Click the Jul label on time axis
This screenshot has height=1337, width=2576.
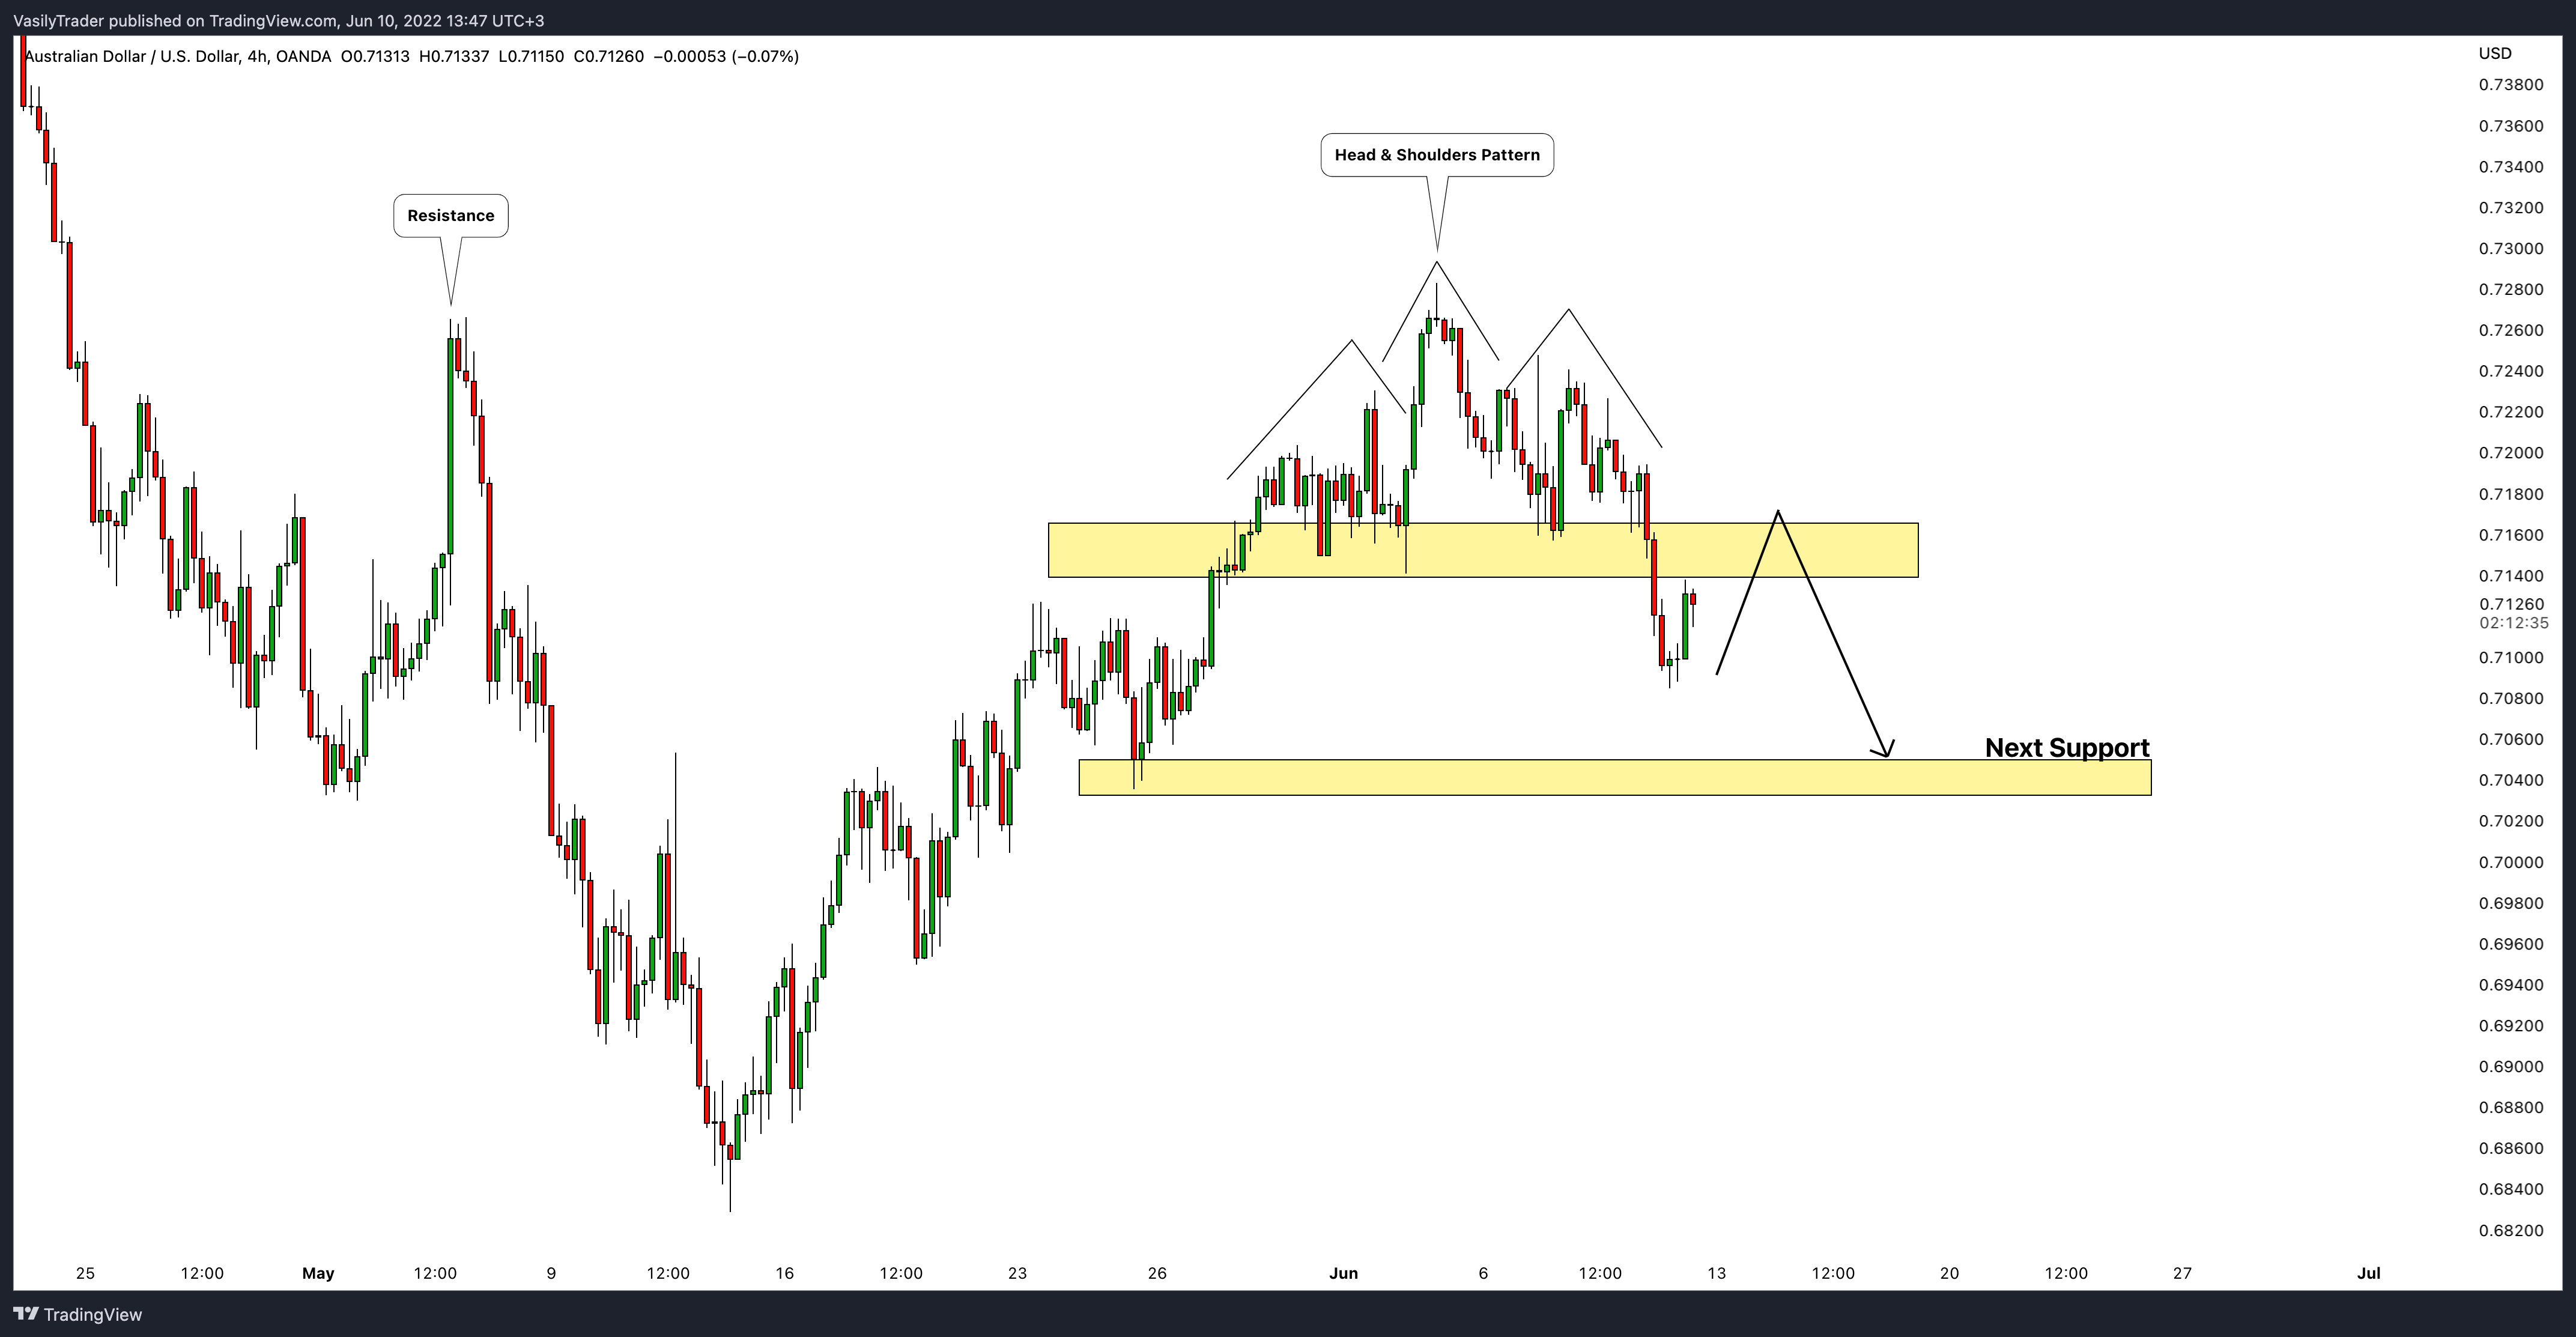coord(2368,1274)
